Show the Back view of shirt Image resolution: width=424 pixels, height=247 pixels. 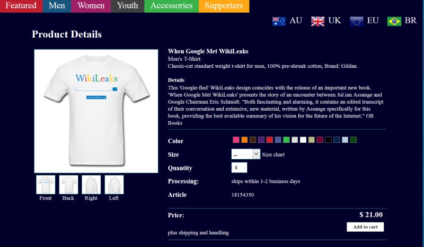[68, 185]
